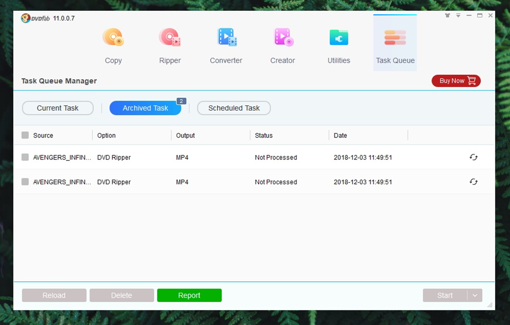Click the green Report button
510x325 pixels.
[189, 295]
